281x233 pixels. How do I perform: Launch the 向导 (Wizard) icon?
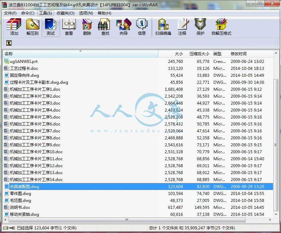point(124,24)
